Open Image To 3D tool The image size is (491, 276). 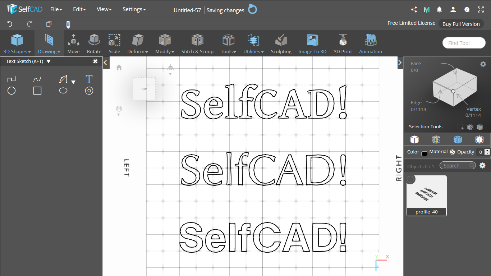(x=312, y=44)
